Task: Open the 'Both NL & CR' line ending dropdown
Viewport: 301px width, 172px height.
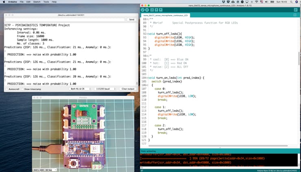Action: tap(81, 89)
